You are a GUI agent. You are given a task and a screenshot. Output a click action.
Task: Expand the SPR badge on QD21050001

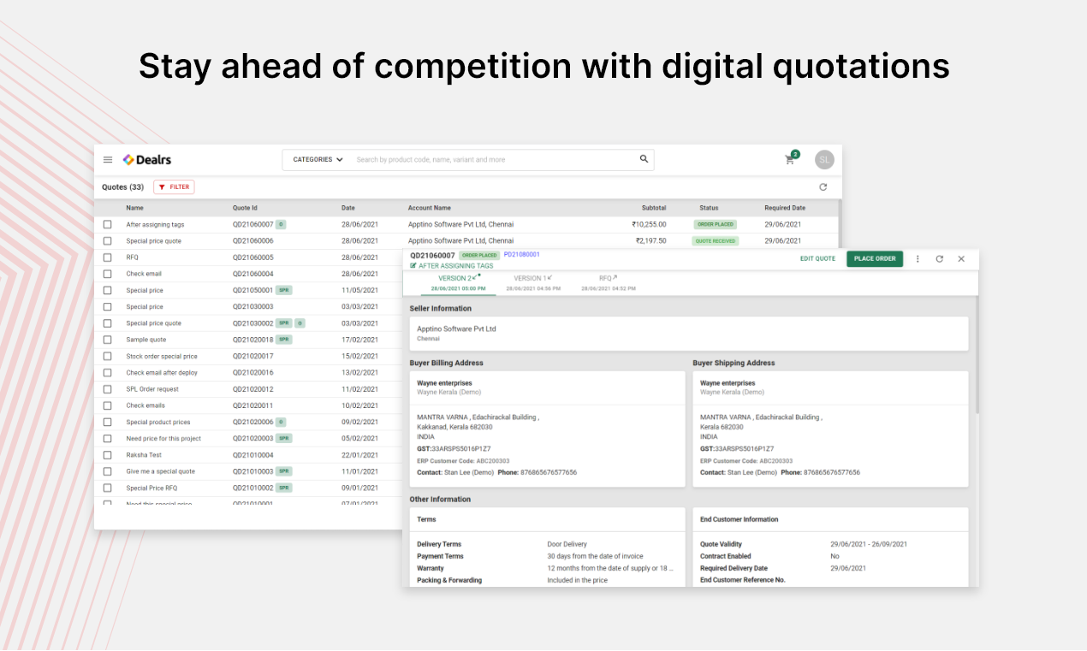(x=283, y=290)
